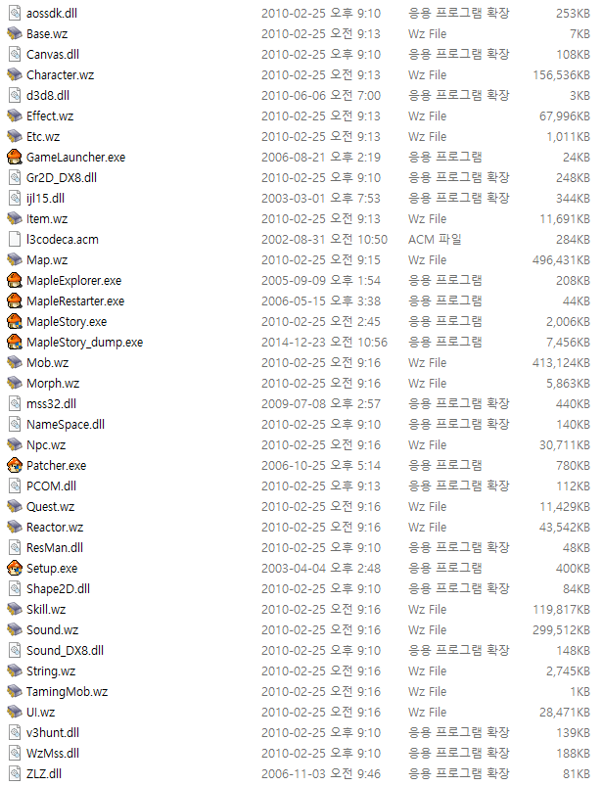Click the GameLauncher.exe mushroom icon
The width and height of the screenshot is (603, 786).
pos(15,157)
